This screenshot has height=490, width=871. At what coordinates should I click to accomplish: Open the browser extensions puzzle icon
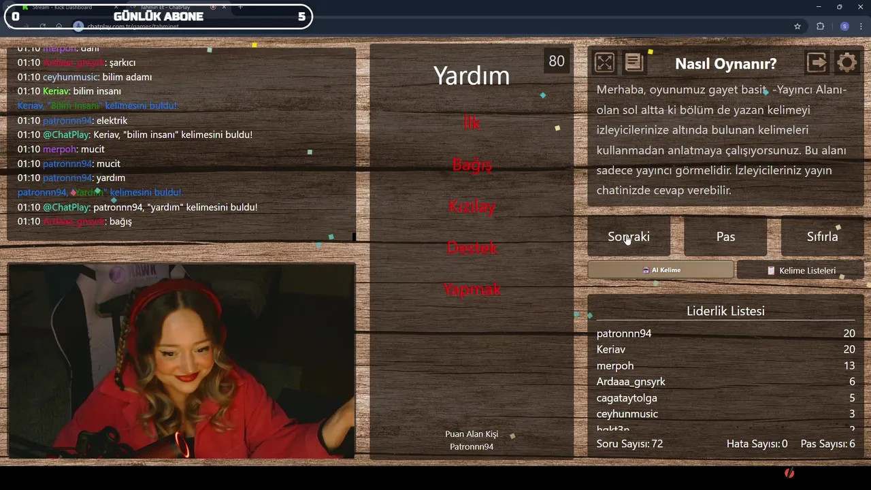(821, 27)
